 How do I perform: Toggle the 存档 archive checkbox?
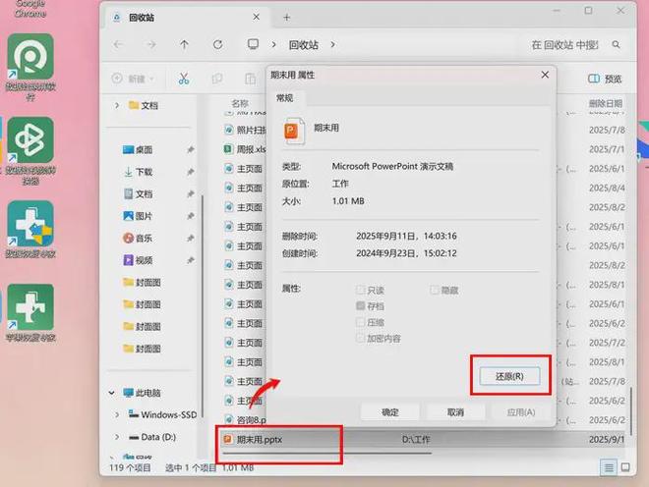pos(360,306)
